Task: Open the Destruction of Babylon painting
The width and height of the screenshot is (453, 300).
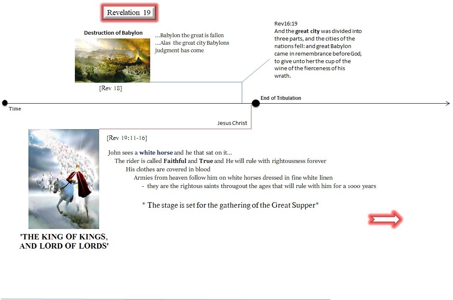Action: (x=112, y=61)
